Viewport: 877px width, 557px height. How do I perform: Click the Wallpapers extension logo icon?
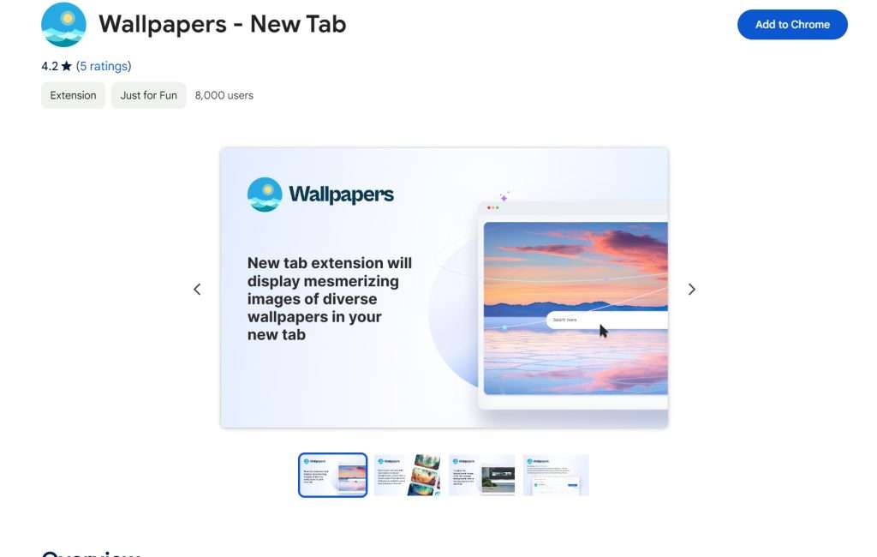pyautogui.click(x=63, y=24)
